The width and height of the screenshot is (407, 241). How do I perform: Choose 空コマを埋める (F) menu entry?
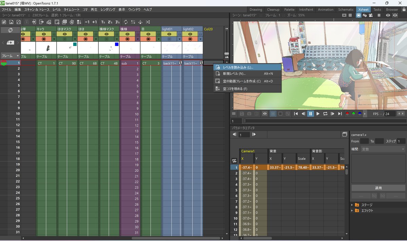(248, 89)
